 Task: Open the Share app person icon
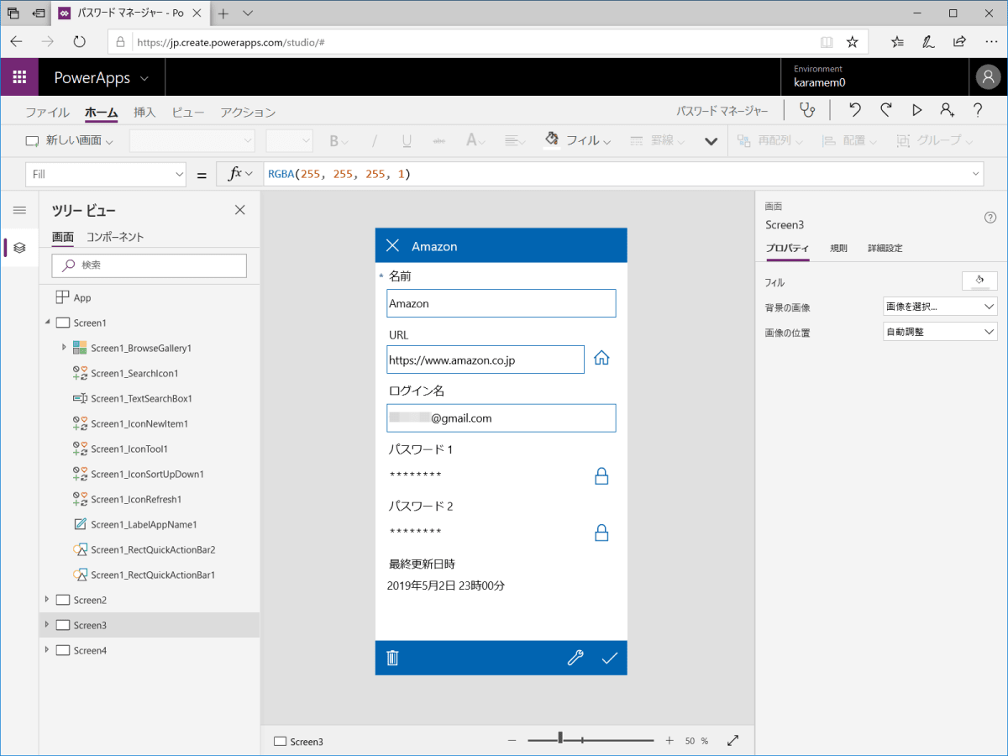948,110
